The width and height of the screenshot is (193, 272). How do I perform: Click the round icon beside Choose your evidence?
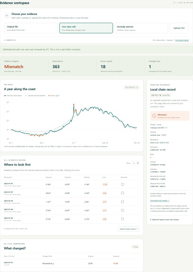tap(7, 16)
